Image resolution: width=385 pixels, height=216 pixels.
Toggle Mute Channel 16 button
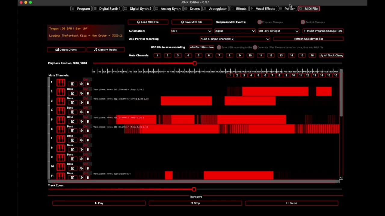(x=312, y=55)
